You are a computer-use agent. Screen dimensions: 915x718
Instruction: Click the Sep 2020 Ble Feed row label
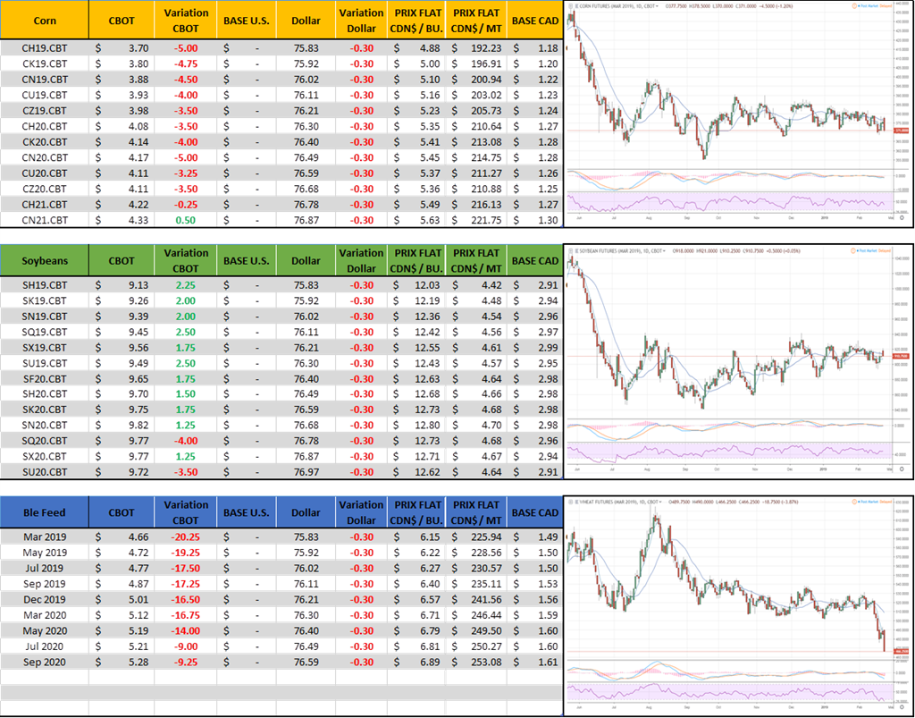pos(45,663)
